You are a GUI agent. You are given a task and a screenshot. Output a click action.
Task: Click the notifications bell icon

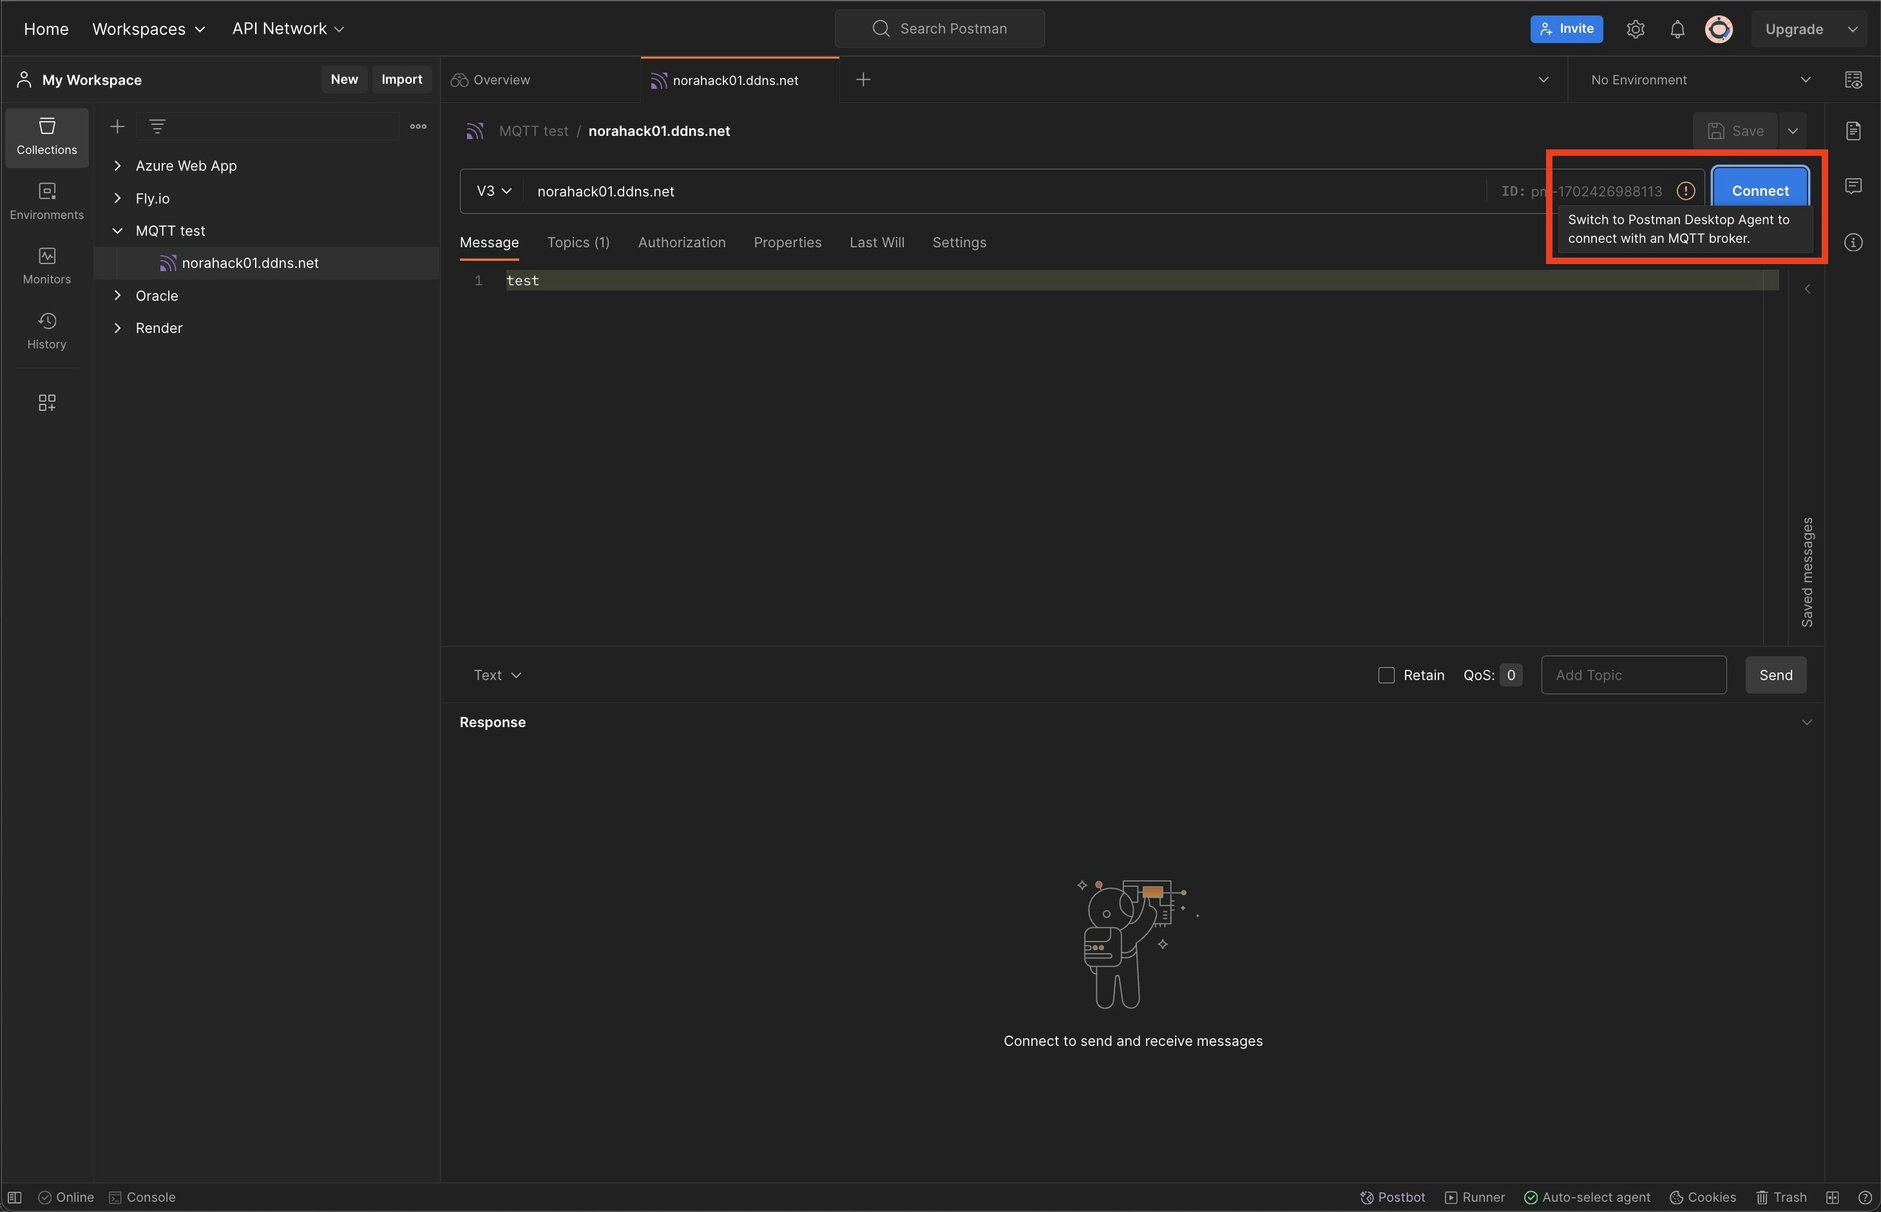[x=1677, y=29]
